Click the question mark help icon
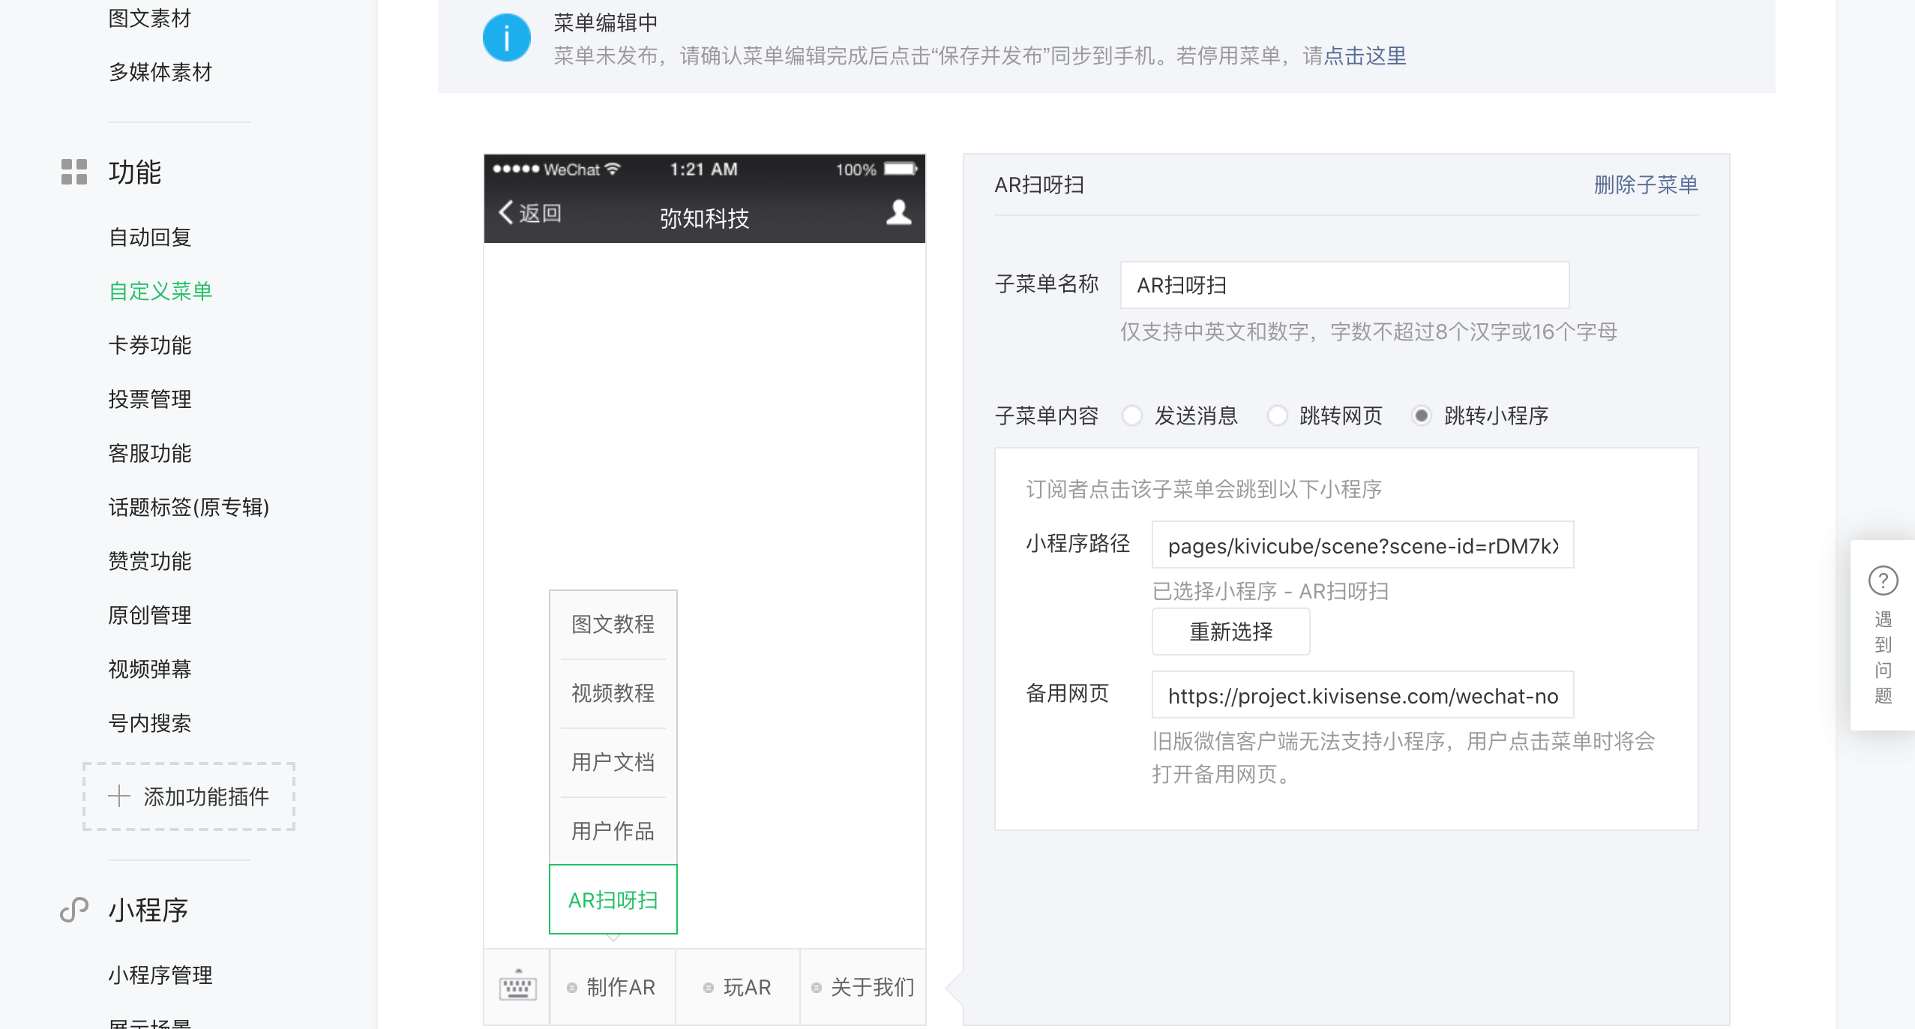 1883,580
